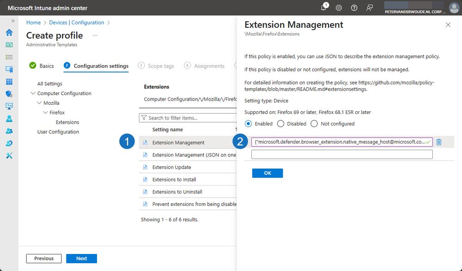Switch to the Basics step tab

point(42,66)
